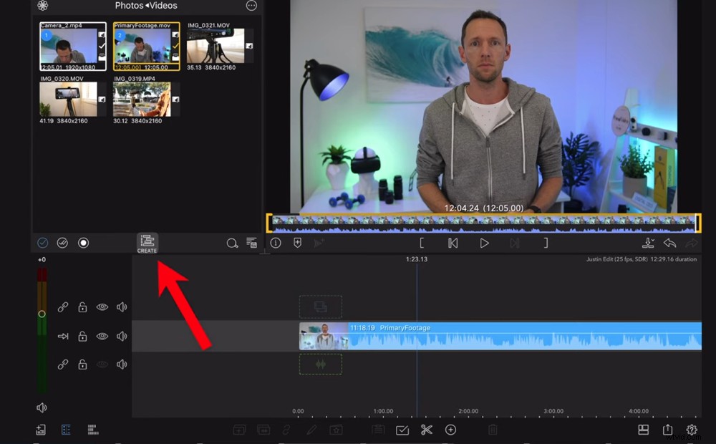Open the project settings gear
Viewport: 716px width, 444px height.
tap(690, 430)
